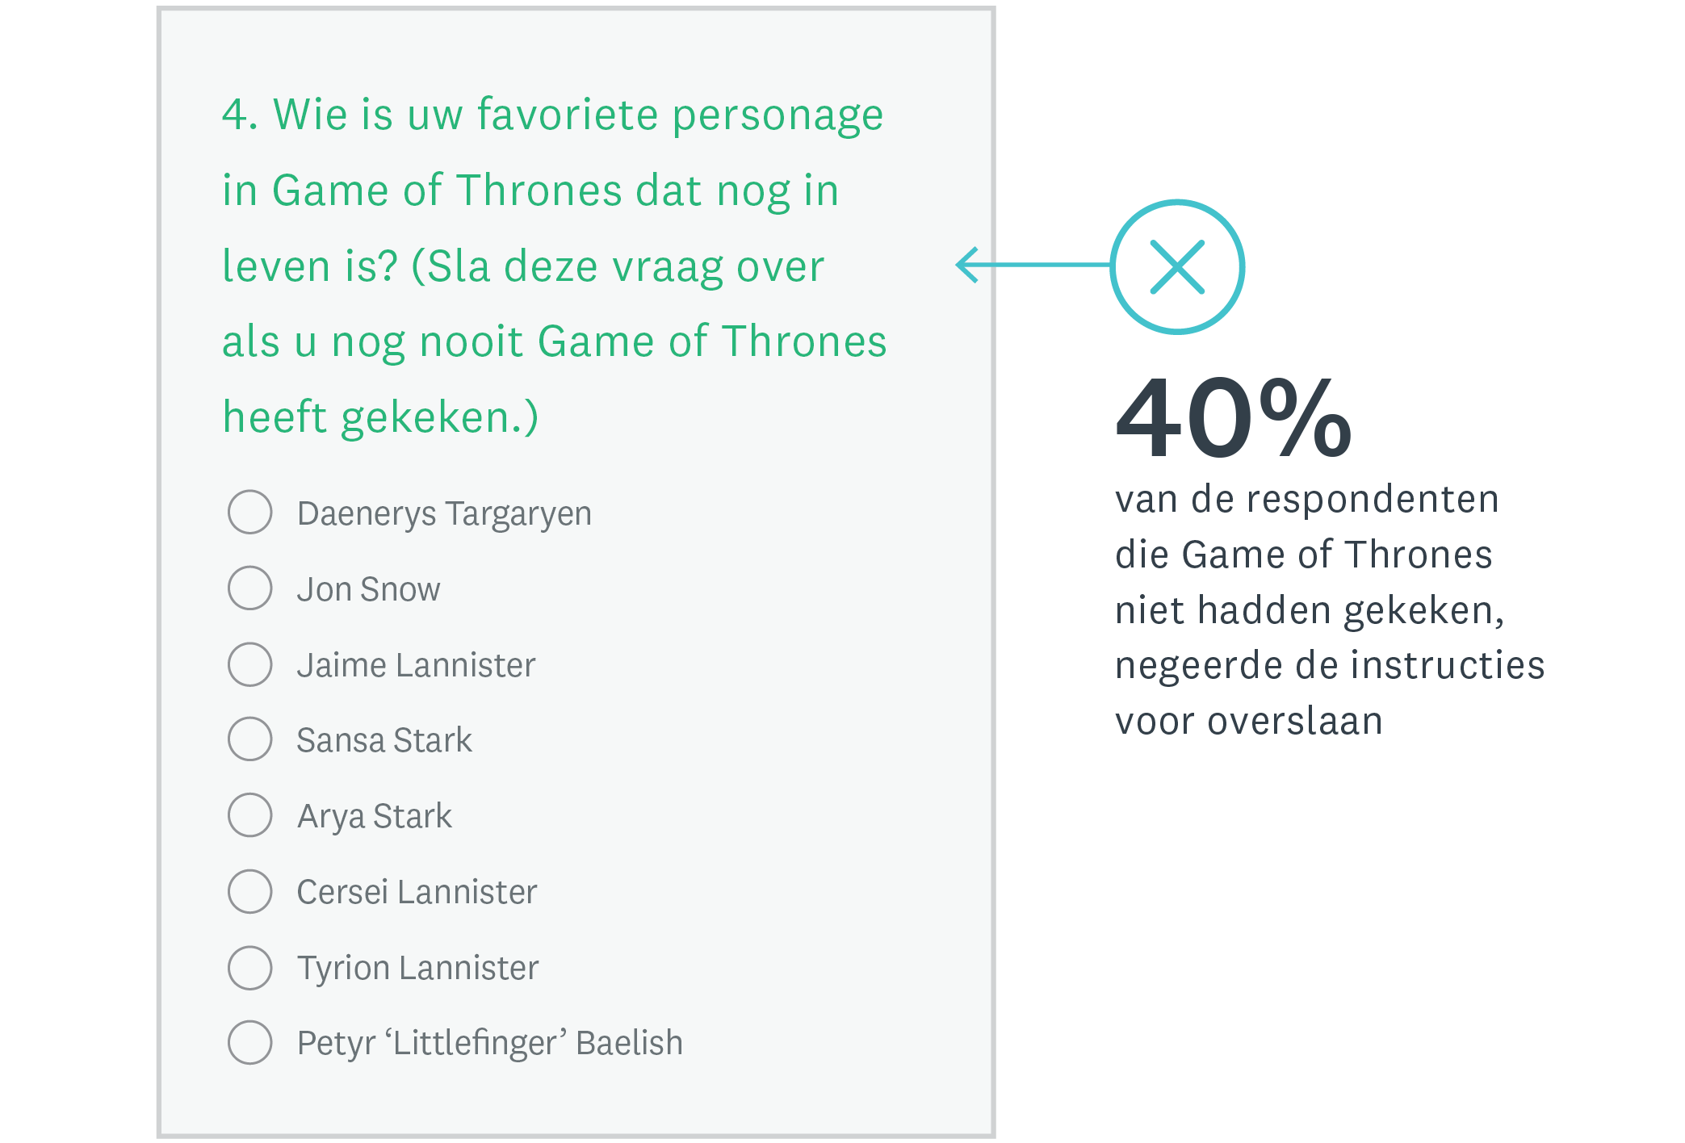
Task: Click the Jaime Lannister answer label
Action: tap(416, 665)
